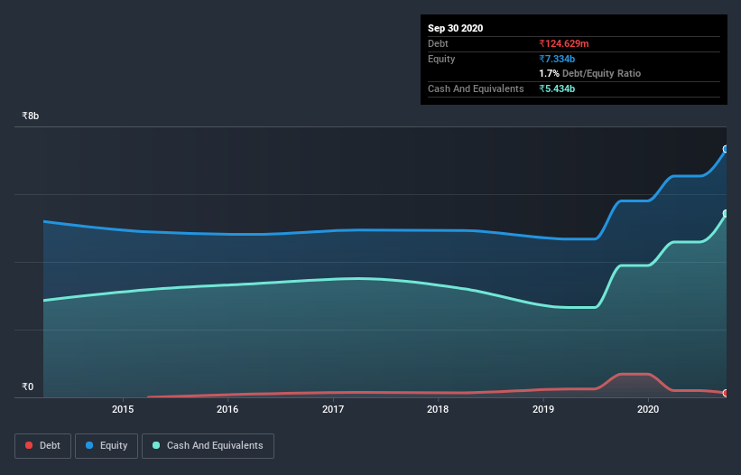Click the 2015 x-axis label
The width and height of the screenshot is (741, 475).
coord(123,409)
